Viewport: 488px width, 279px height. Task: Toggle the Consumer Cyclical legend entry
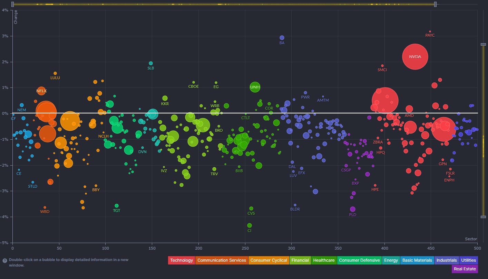tap(269, 260)
